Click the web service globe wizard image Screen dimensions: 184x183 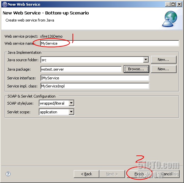tap(170, 19)
